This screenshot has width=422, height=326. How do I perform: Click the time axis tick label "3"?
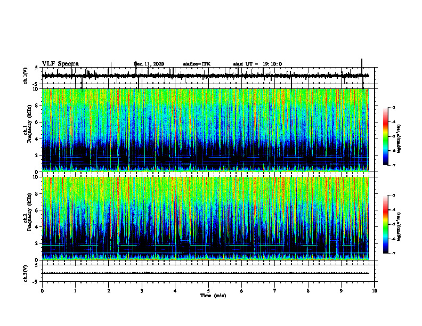[x=142, y=291]
